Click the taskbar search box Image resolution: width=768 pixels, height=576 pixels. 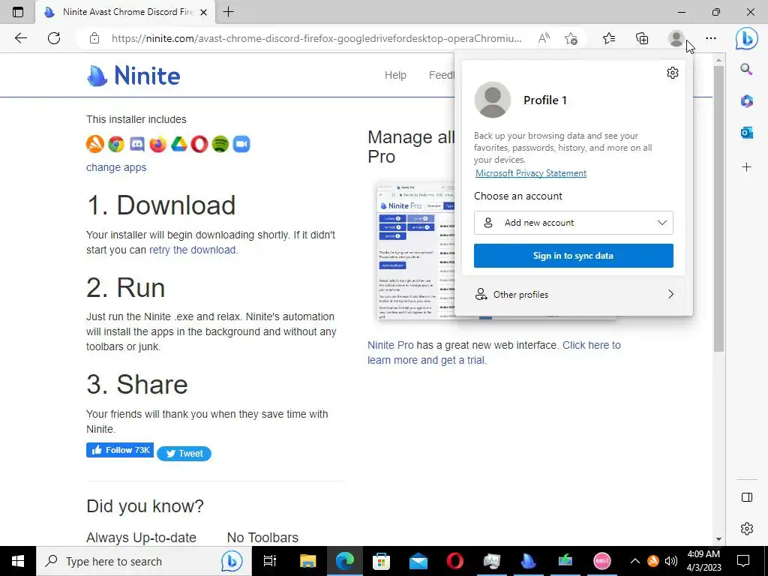[x=144, y=561]
